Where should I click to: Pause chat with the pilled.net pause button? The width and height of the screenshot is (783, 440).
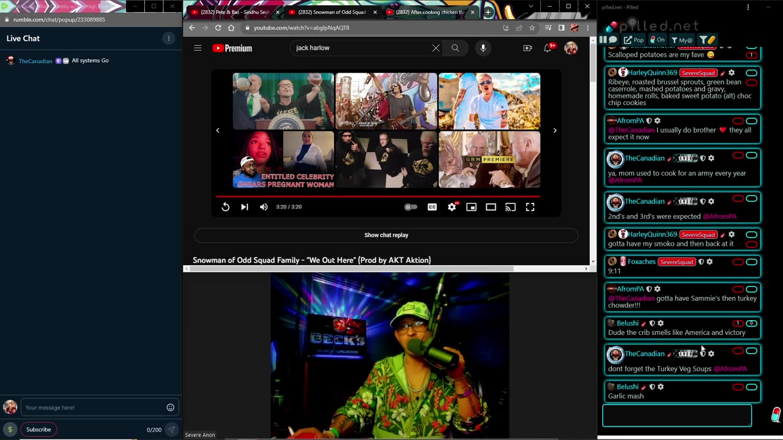pyautogui.click(x=603, y=40)
